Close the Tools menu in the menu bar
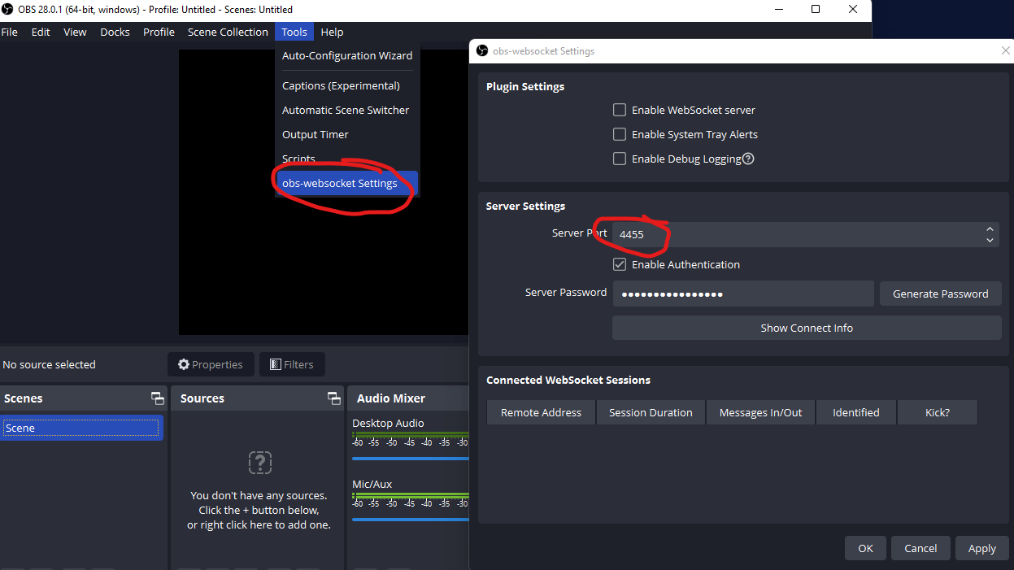The image size is (1014, 570). pyautogui.click(x=294, y=32)
